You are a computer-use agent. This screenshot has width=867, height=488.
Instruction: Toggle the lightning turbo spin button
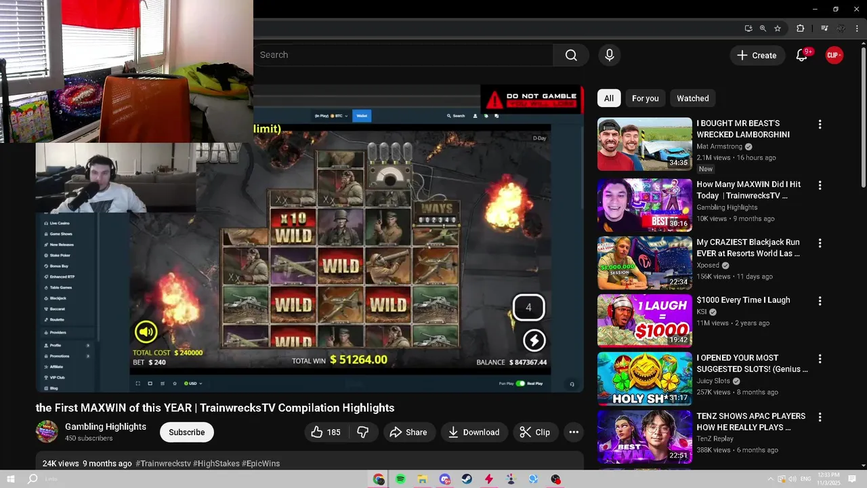(x=534, y=340)
